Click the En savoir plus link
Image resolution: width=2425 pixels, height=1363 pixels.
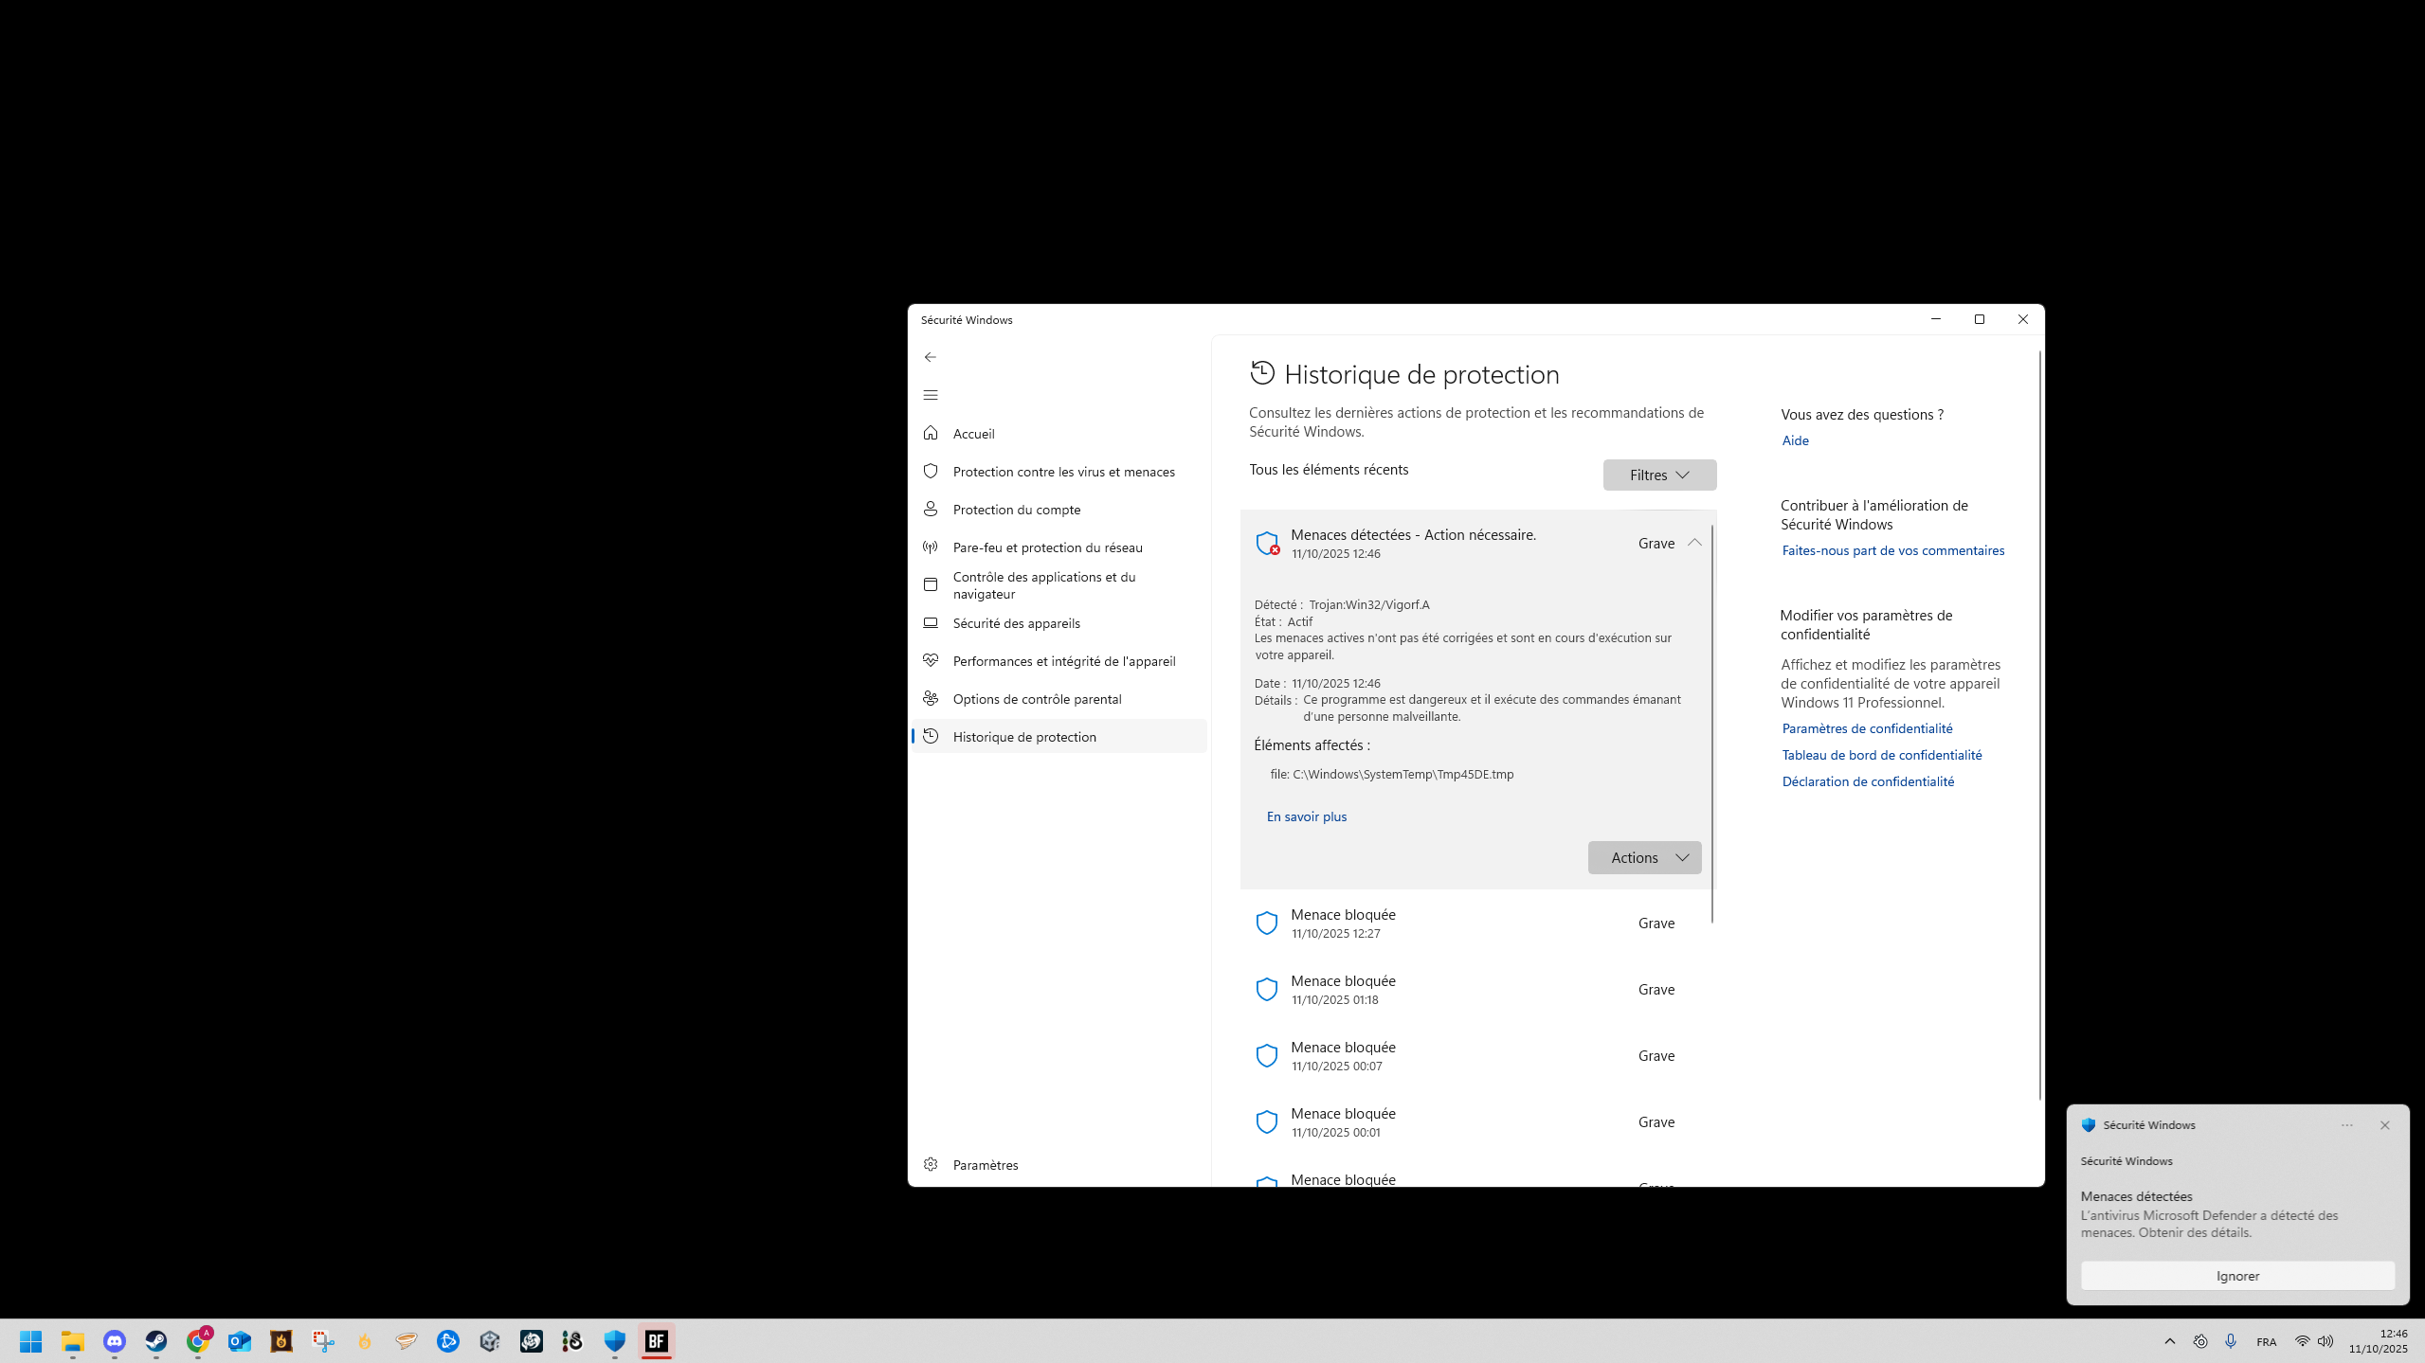1306,816
